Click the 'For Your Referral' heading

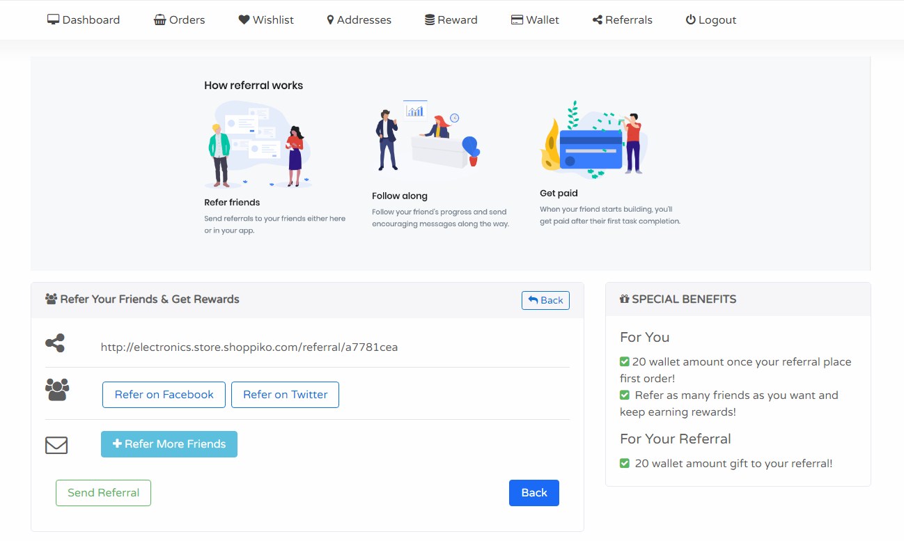676,439
